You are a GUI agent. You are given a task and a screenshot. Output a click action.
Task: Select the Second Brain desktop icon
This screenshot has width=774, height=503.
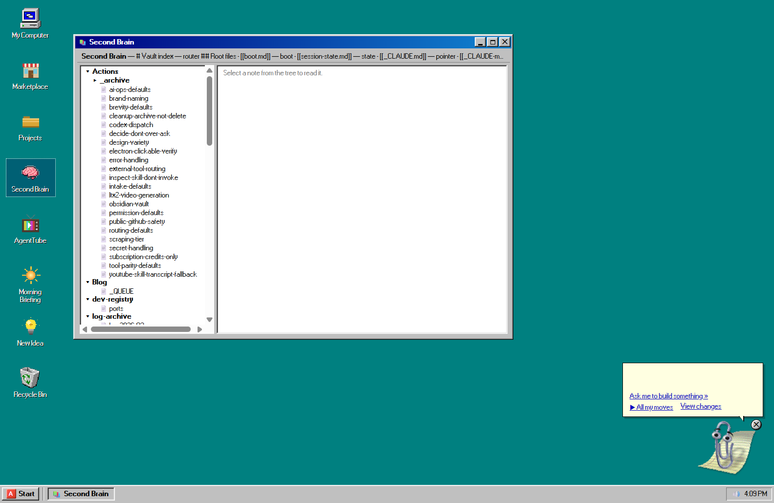coord(30,177)
